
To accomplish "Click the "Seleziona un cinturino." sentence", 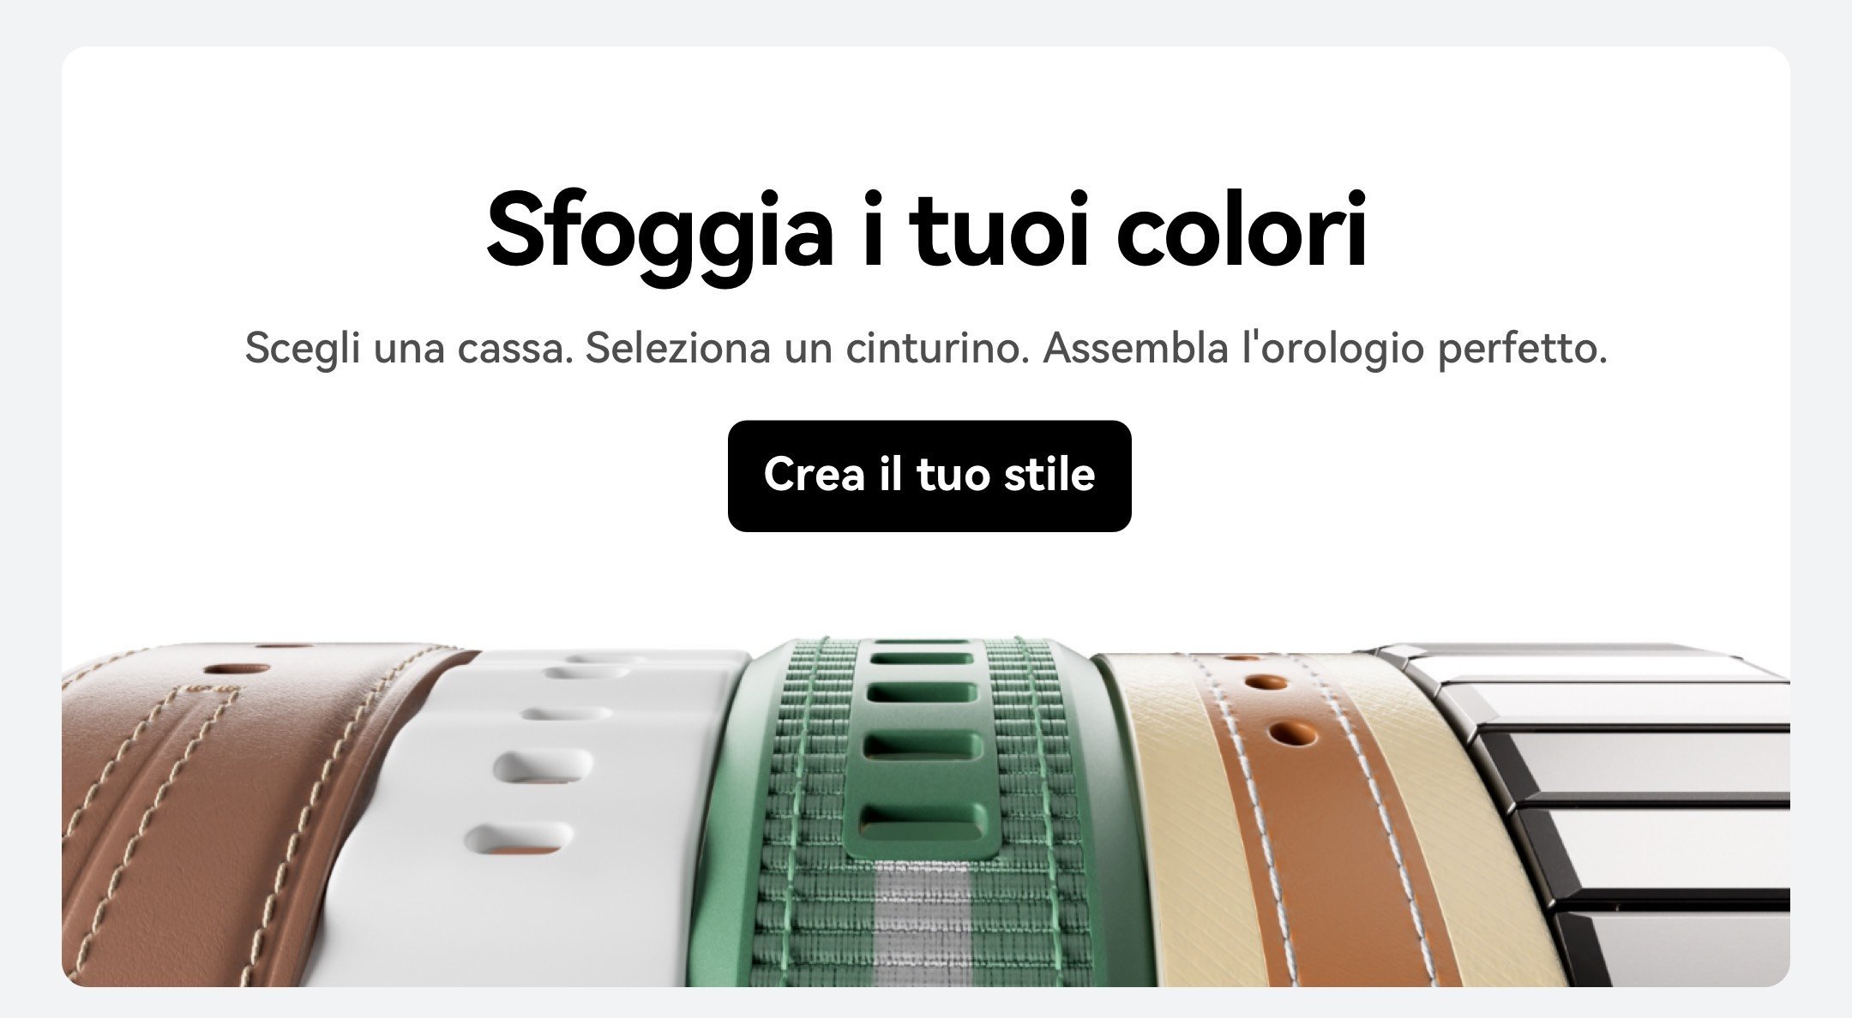I will coord(807,348).
